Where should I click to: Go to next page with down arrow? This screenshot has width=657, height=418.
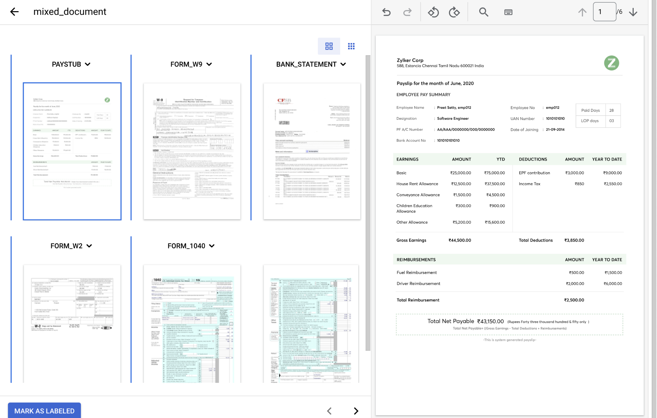click(x=633, y=12)
